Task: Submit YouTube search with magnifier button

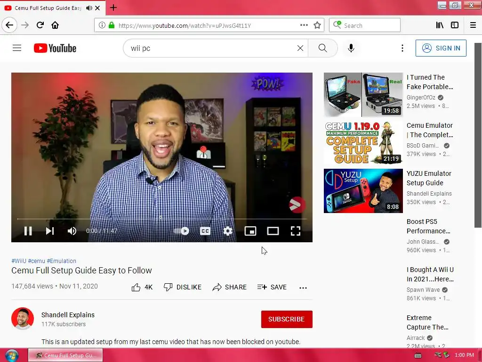Action: (x=323, y=48)
